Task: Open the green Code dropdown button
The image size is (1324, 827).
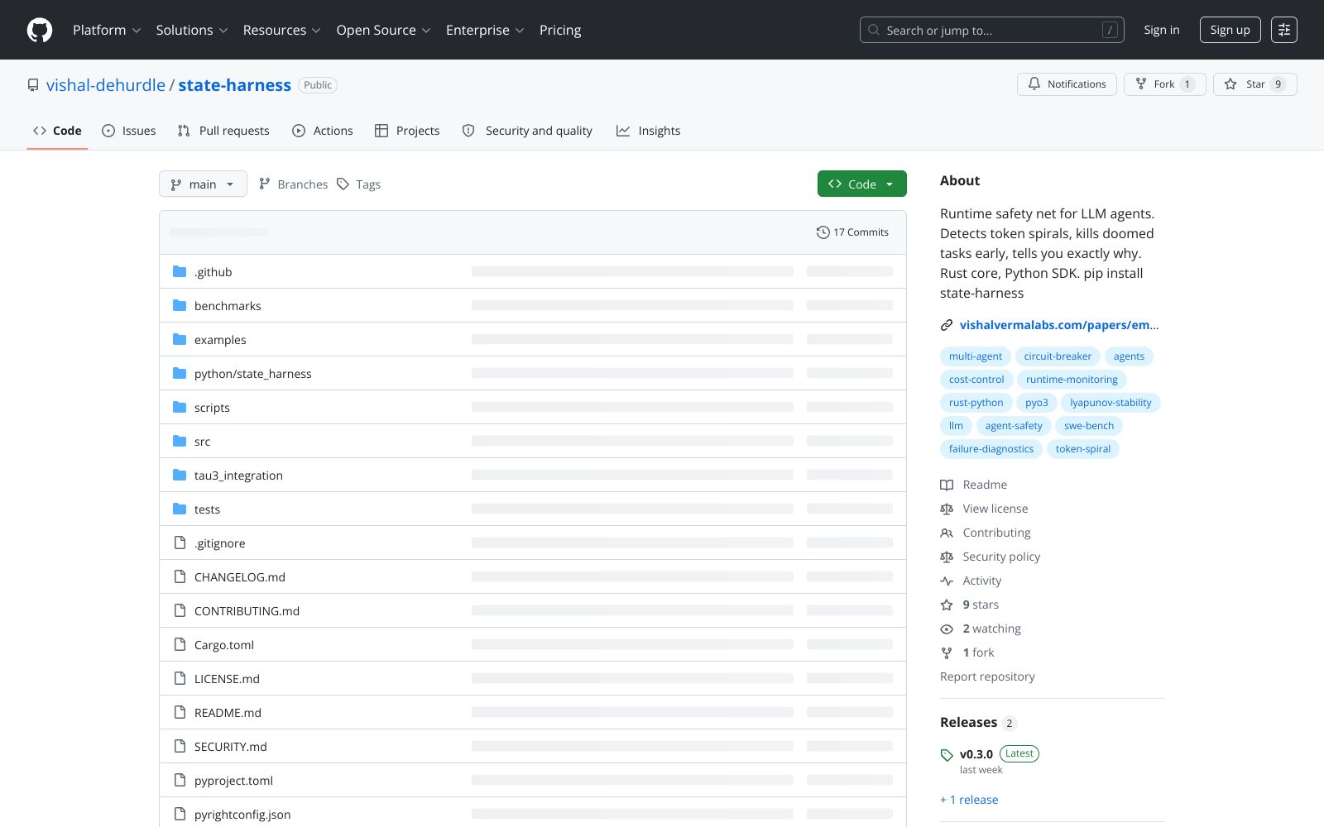Action: coord(862,184)
